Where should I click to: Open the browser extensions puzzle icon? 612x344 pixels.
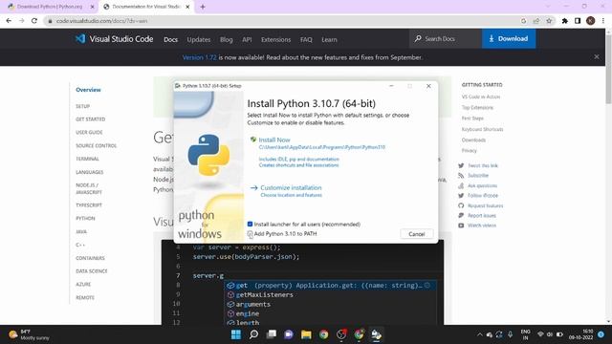(x=565, y=21)
